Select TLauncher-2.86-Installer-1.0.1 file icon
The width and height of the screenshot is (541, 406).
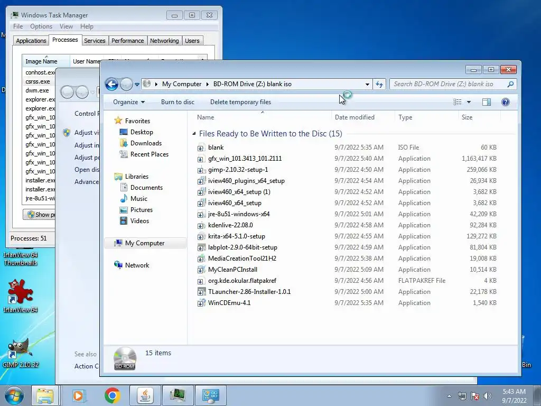click(200, 292)
